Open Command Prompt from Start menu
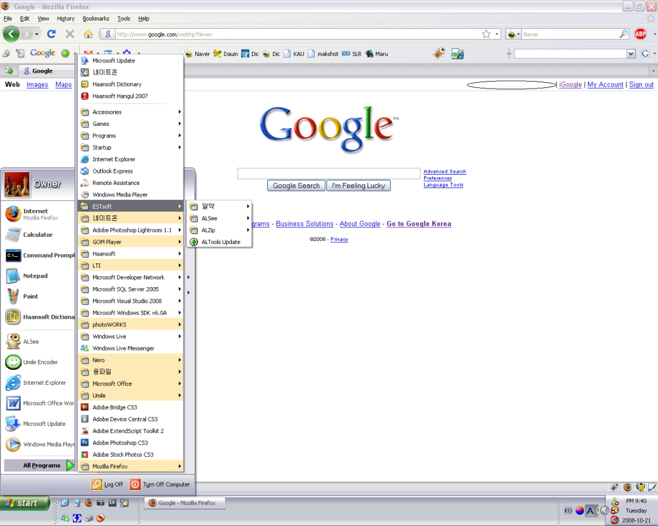This screenshot has height=526, width=658. coord(39,256)
